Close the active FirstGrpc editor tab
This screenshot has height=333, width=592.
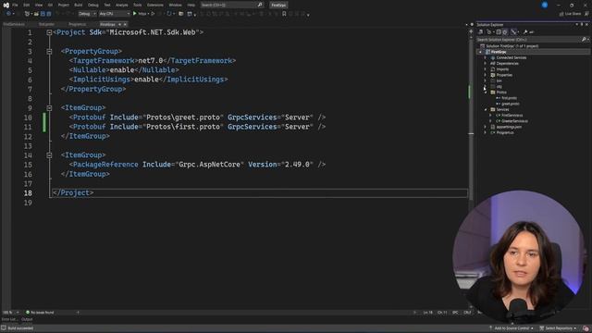[125, 24]
